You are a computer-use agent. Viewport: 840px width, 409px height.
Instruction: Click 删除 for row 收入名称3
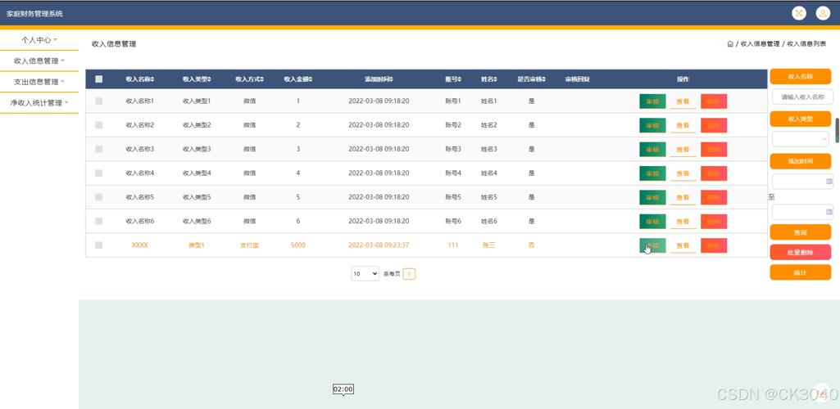[714, 149]
